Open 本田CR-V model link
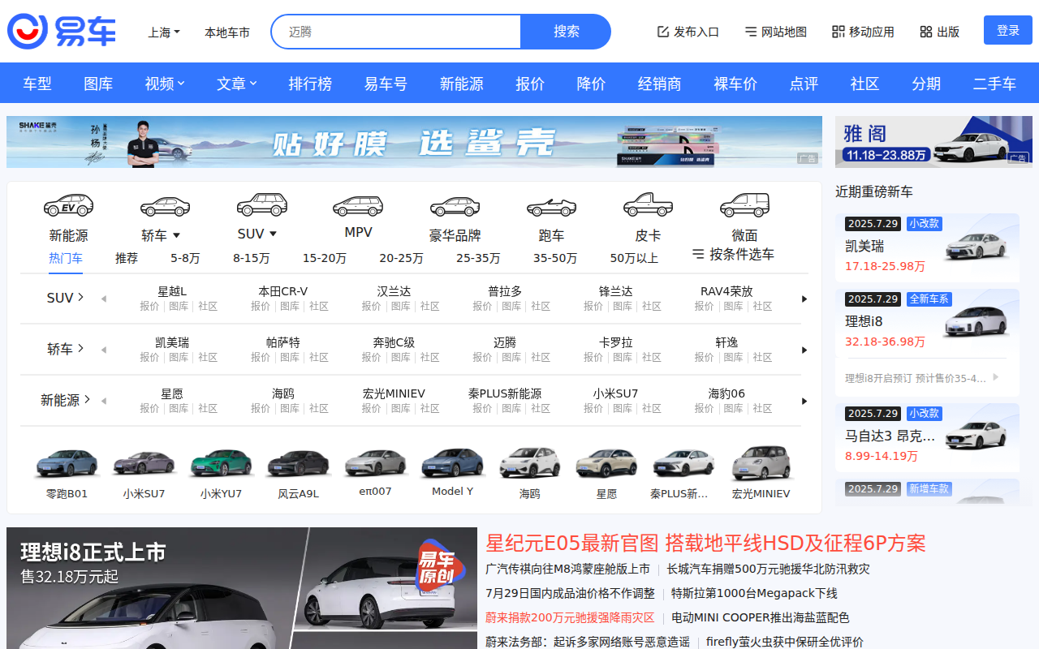 (x=283, y=291)
